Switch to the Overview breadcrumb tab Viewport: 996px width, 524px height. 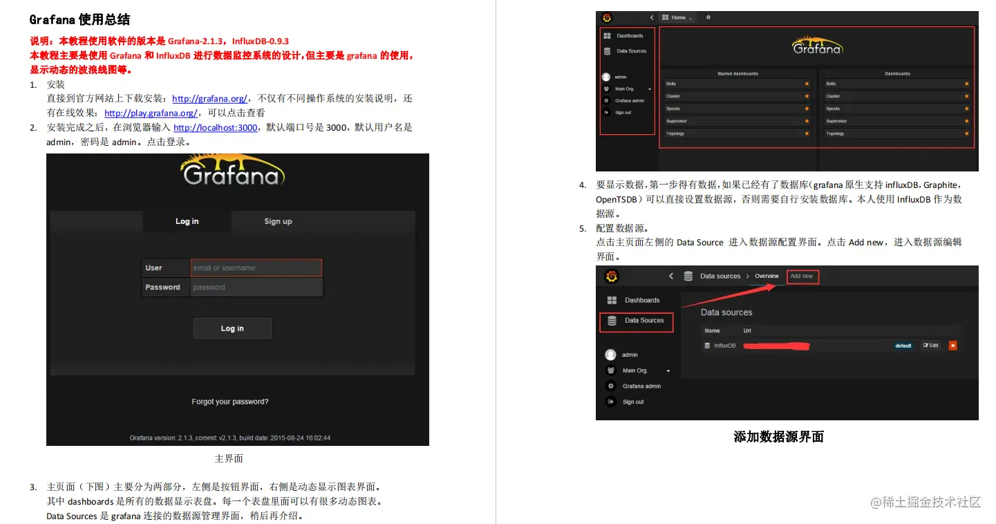(767, 276)
